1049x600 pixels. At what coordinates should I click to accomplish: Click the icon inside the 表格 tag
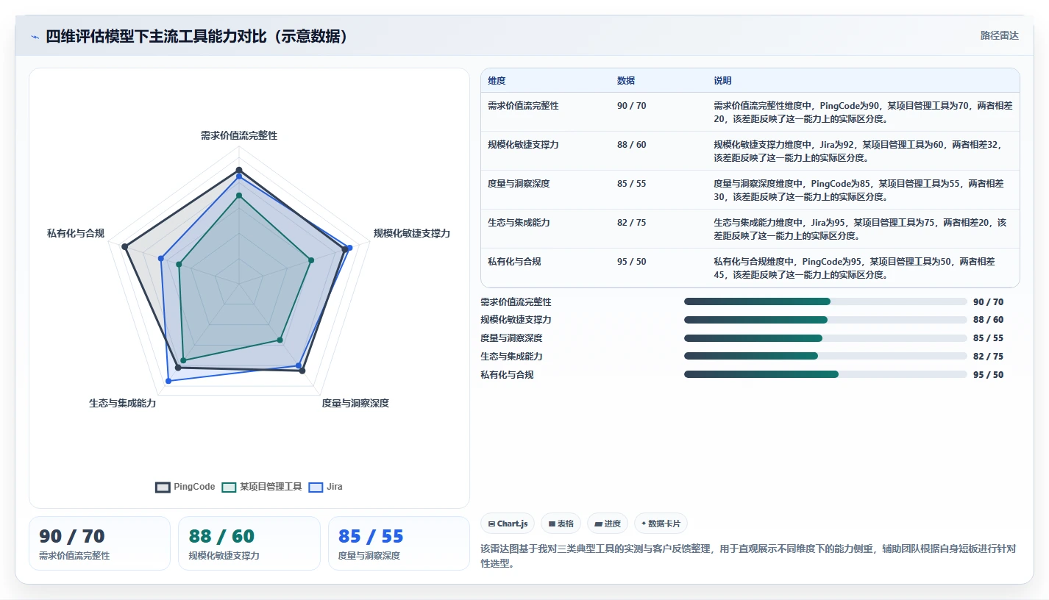552,524
